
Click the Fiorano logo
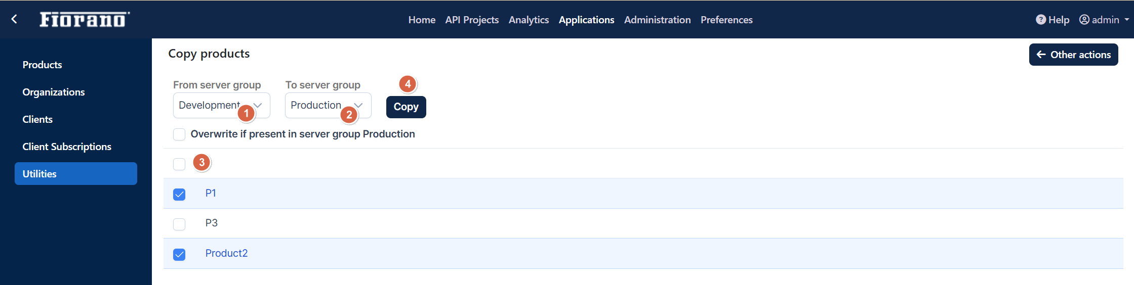[x=85, y=19]
